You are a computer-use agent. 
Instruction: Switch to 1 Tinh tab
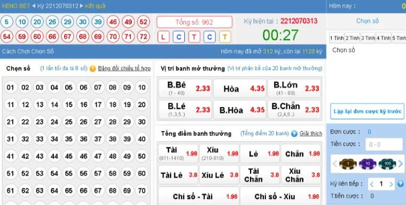pos(337,38)
